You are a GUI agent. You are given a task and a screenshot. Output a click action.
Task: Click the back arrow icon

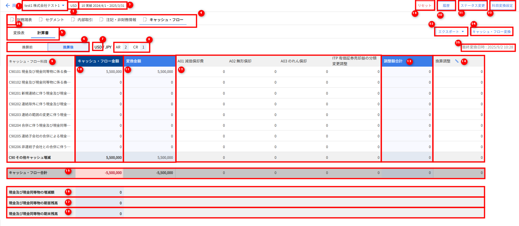point(8,6)
